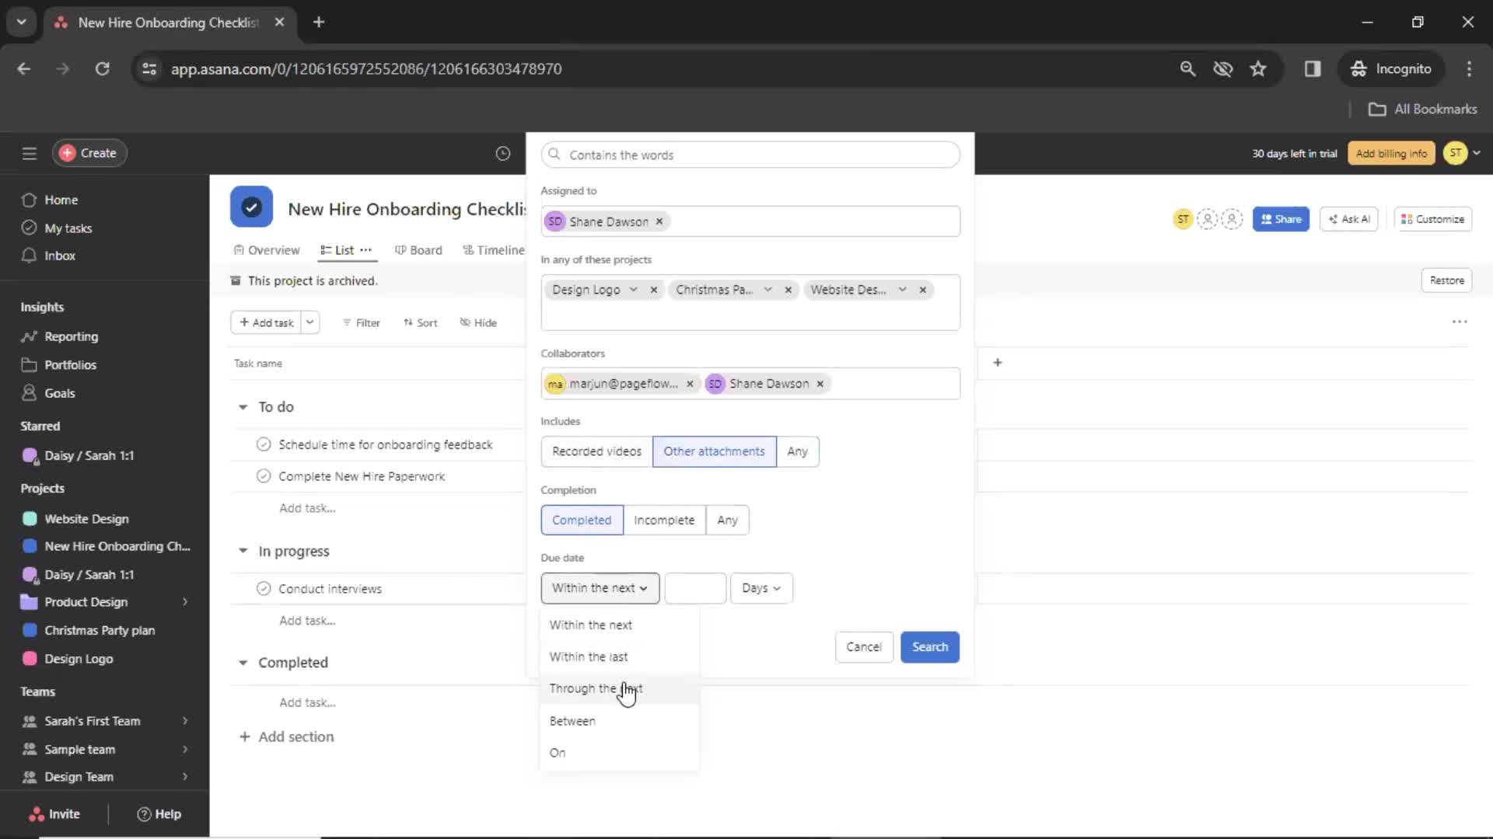Open the Design Logo project in sidebar
This screenshot has height=839, width=1493.
[x=79, y=659]
